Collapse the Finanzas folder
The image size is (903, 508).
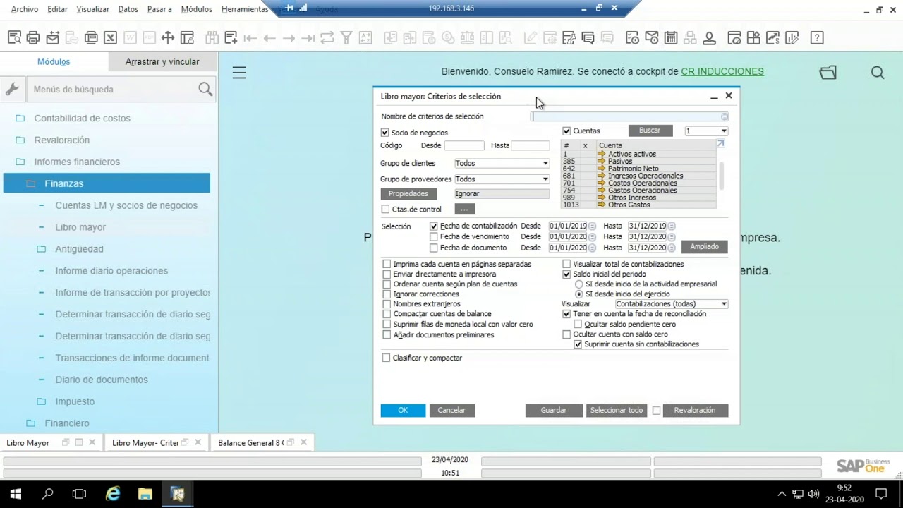click(31, 183)
